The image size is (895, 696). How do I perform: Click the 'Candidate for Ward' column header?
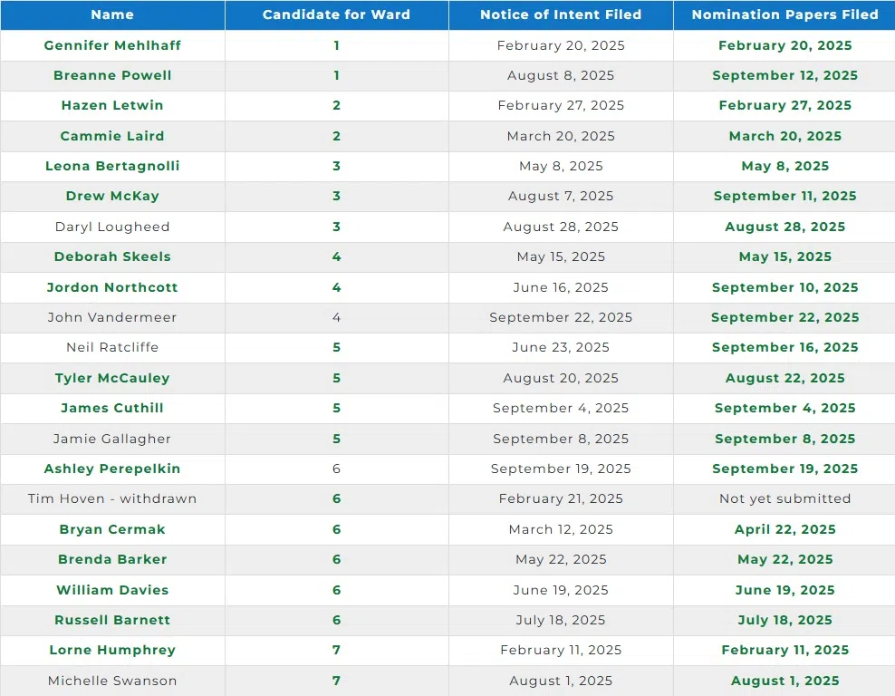pyautogui.click(x=336, y=14)
